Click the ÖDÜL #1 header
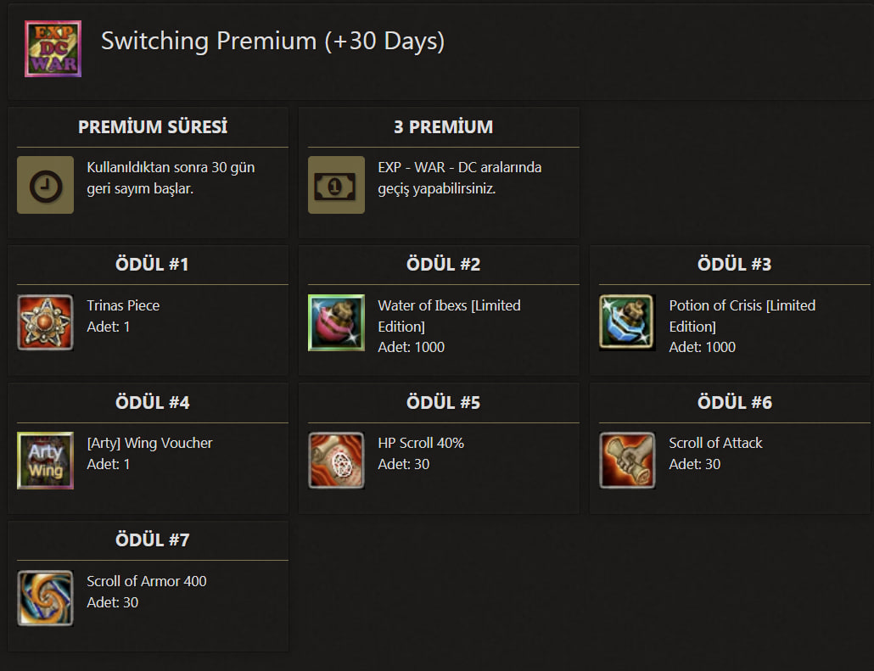Image resolution: width=874 pixels, height=671 pixels. pos(152,264)
